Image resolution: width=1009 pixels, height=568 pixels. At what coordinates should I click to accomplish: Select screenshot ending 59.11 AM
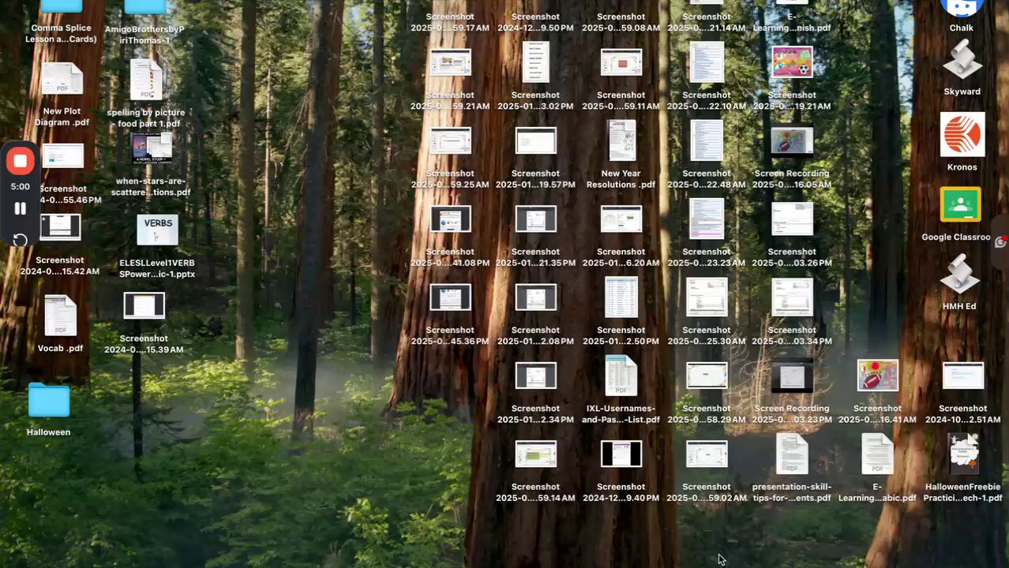pyautogui.click(x=621, y=62)
